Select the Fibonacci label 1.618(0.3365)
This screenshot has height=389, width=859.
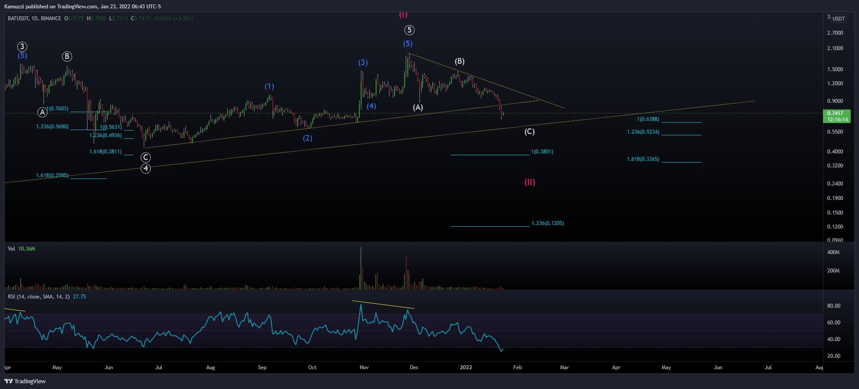point(643,159)
